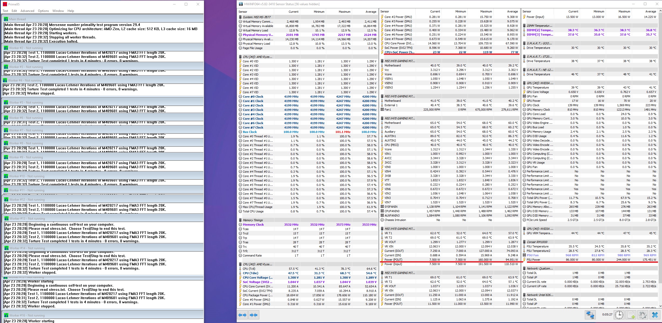This screenshot has width=662, height=323.
Task: Select the PSU Power sensor row
Action: coord(533,260)
